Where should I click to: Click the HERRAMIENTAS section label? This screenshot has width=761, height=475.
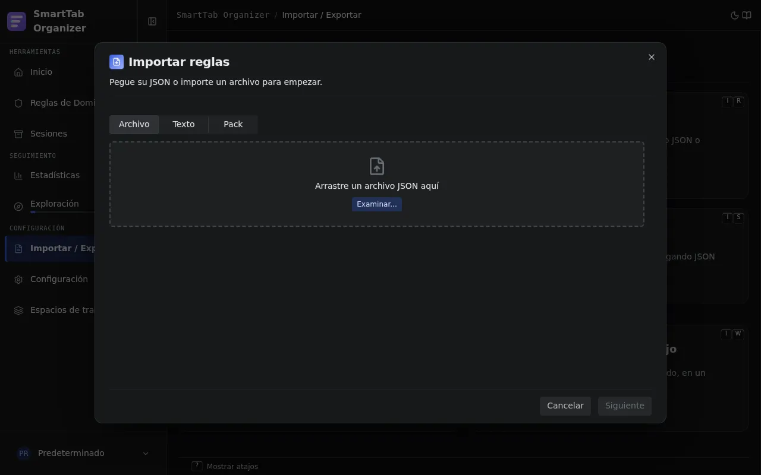(35, 52)
